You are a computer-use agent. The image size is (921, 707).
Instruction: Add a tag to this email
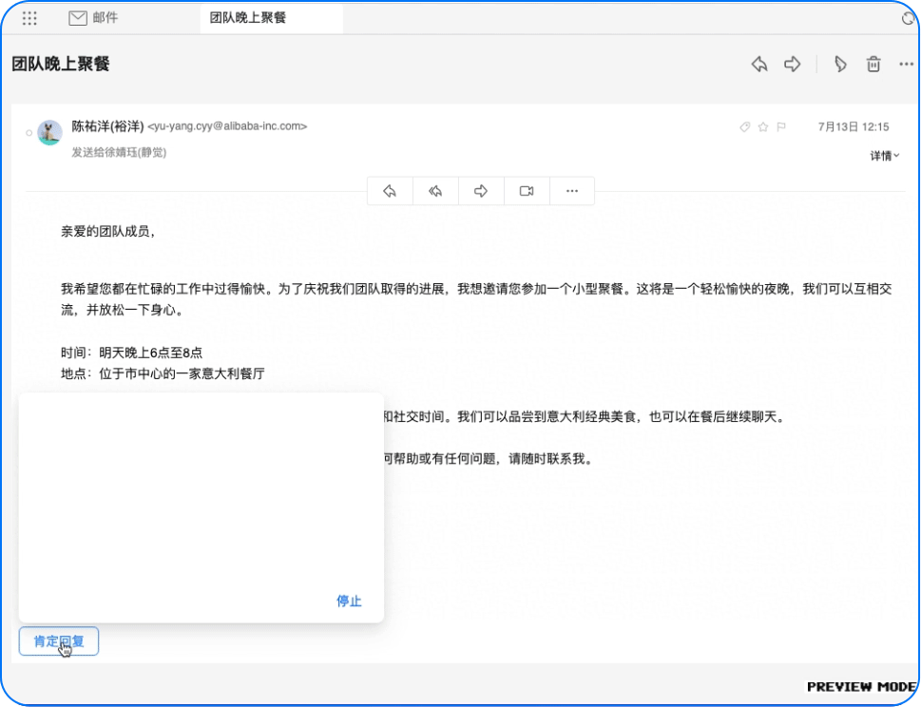[745, 126]
